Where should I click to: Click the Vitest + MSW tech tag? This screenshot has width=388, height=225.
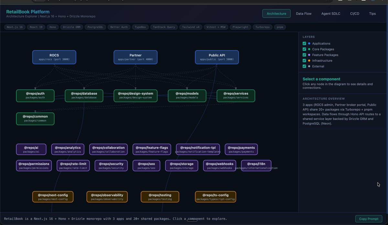click(217, 27)
